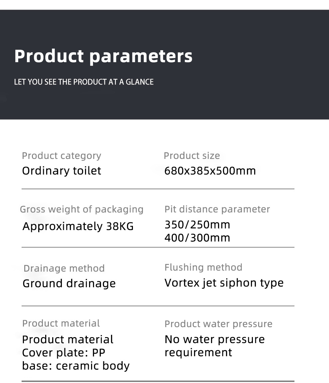The height and width of the screenshot is (383, 329).
Task: Click the gray "Product material" label
Action: coord(61,323)
